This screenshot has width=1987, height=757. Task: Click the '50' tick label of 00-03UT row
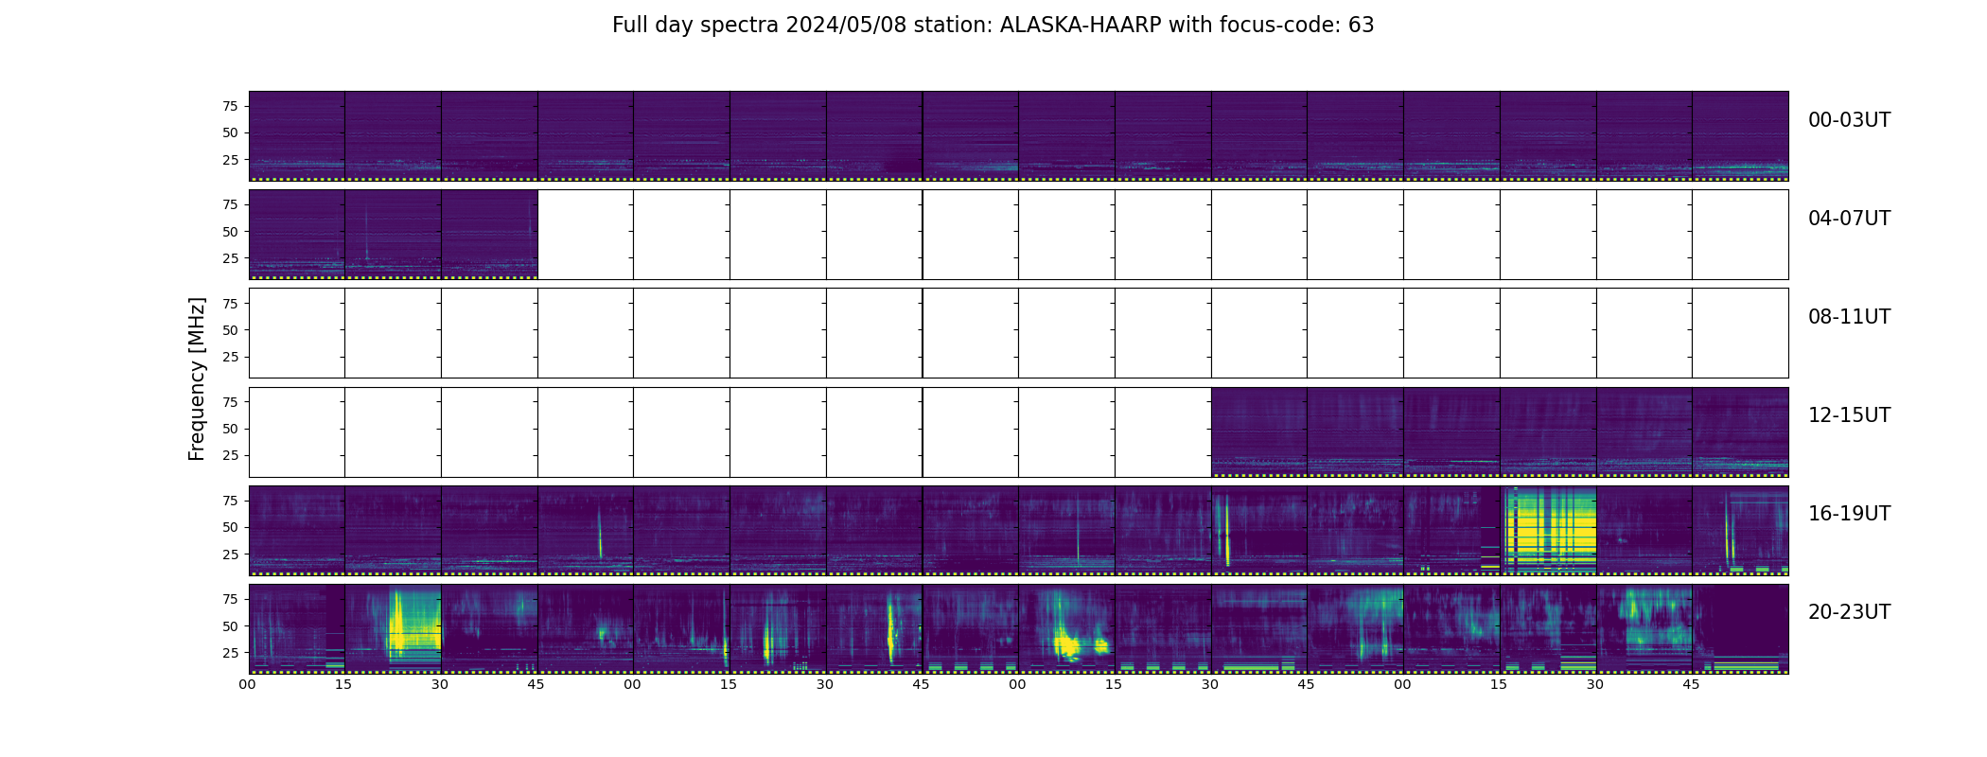(x=230, y=133)
